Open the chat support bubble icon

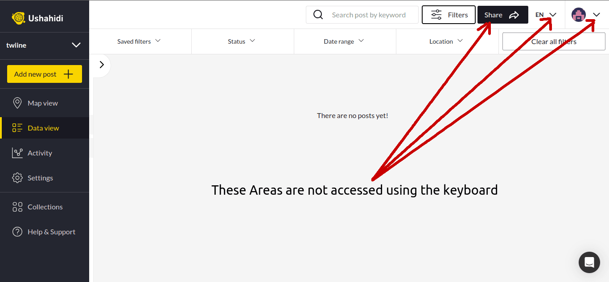(x=589, y=262)
